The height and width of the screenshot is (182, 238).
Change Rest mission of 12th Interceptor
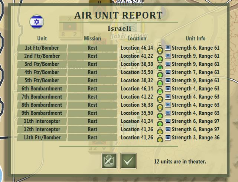[x=92, y=130]
